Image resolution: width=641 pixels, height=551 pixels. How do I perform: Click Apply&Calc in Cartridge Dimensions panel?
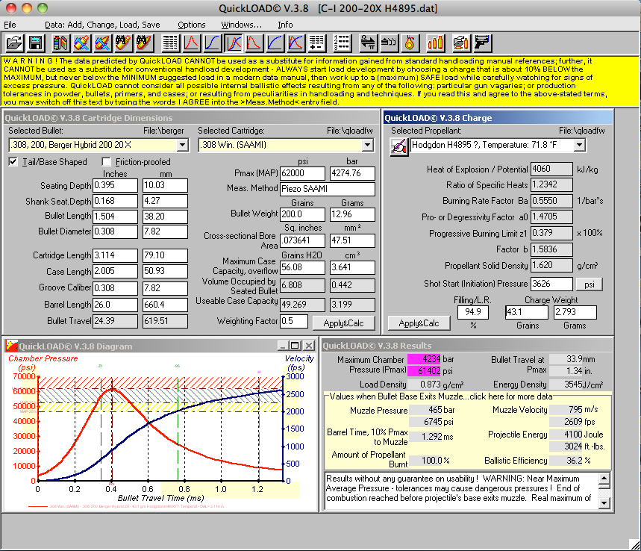(343, 323)
